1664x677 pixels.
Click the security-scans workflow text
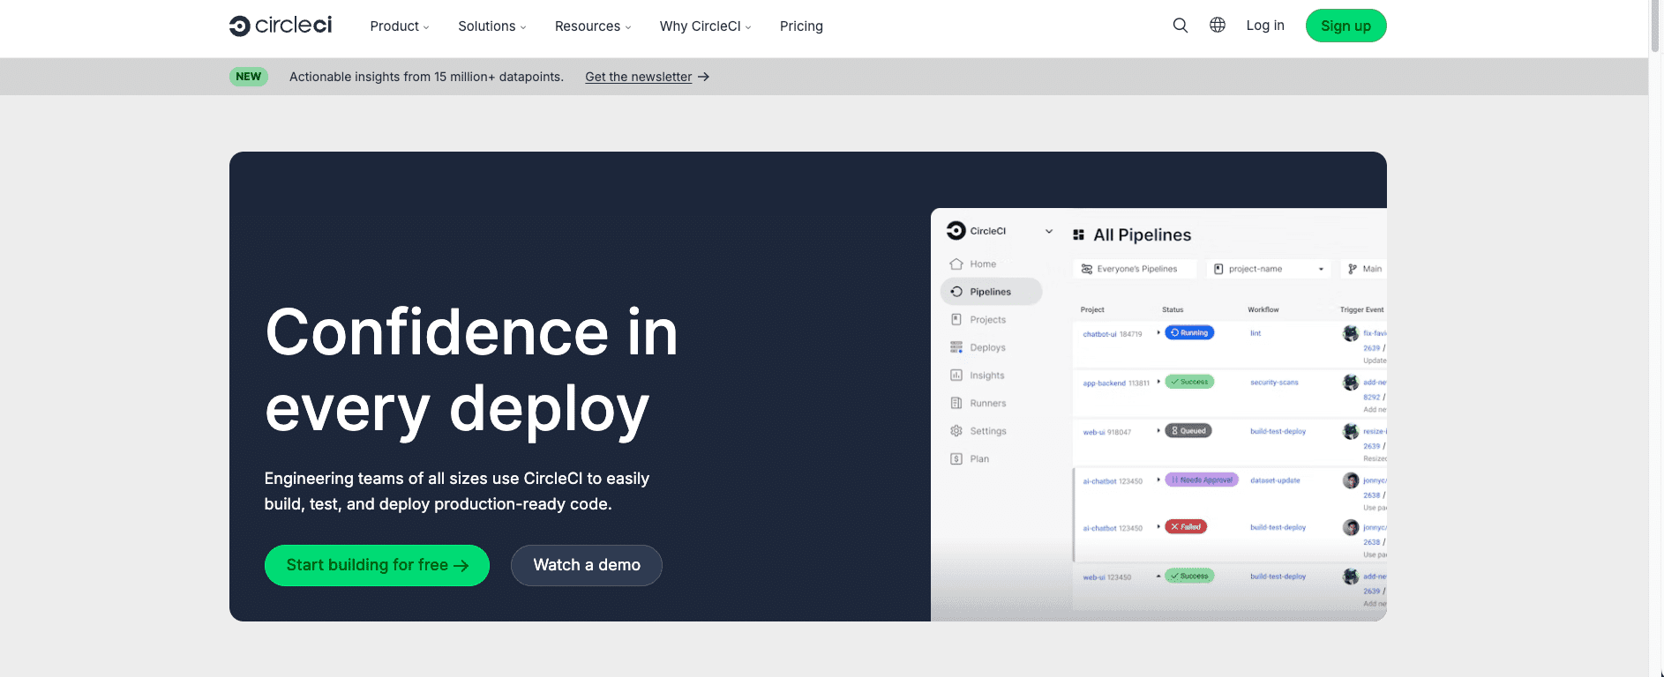point(1274,383)
